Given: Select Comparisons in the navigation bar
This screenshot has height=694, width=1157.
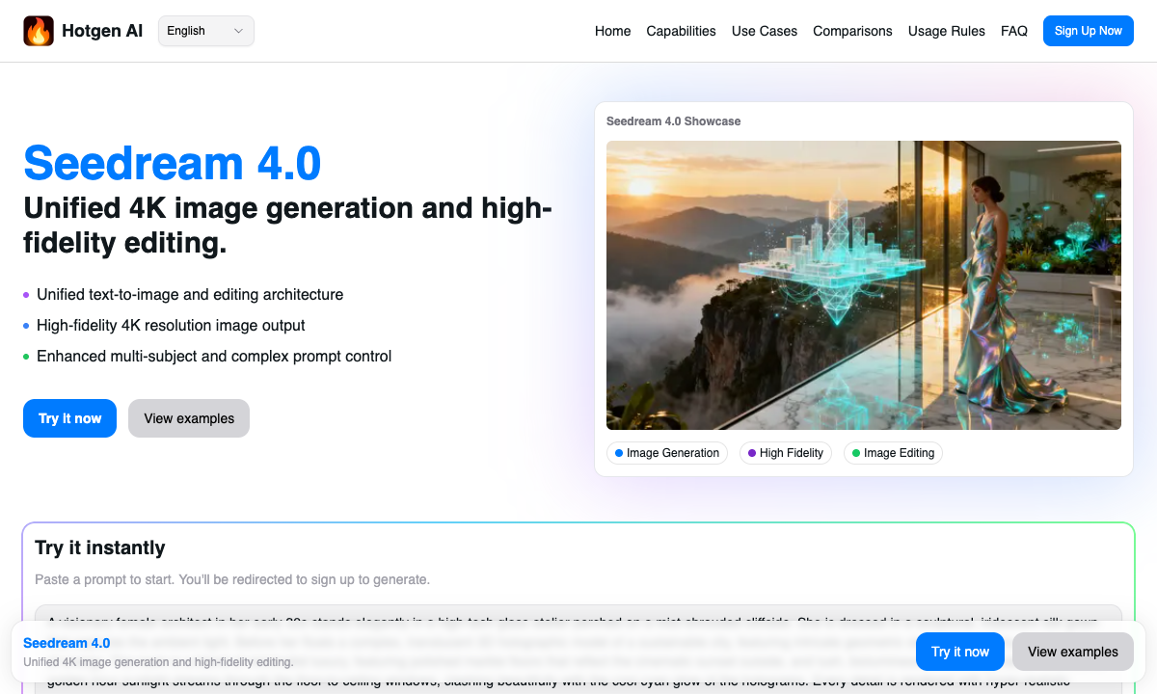Looking at the screenshot, I should tap(852, 31).
